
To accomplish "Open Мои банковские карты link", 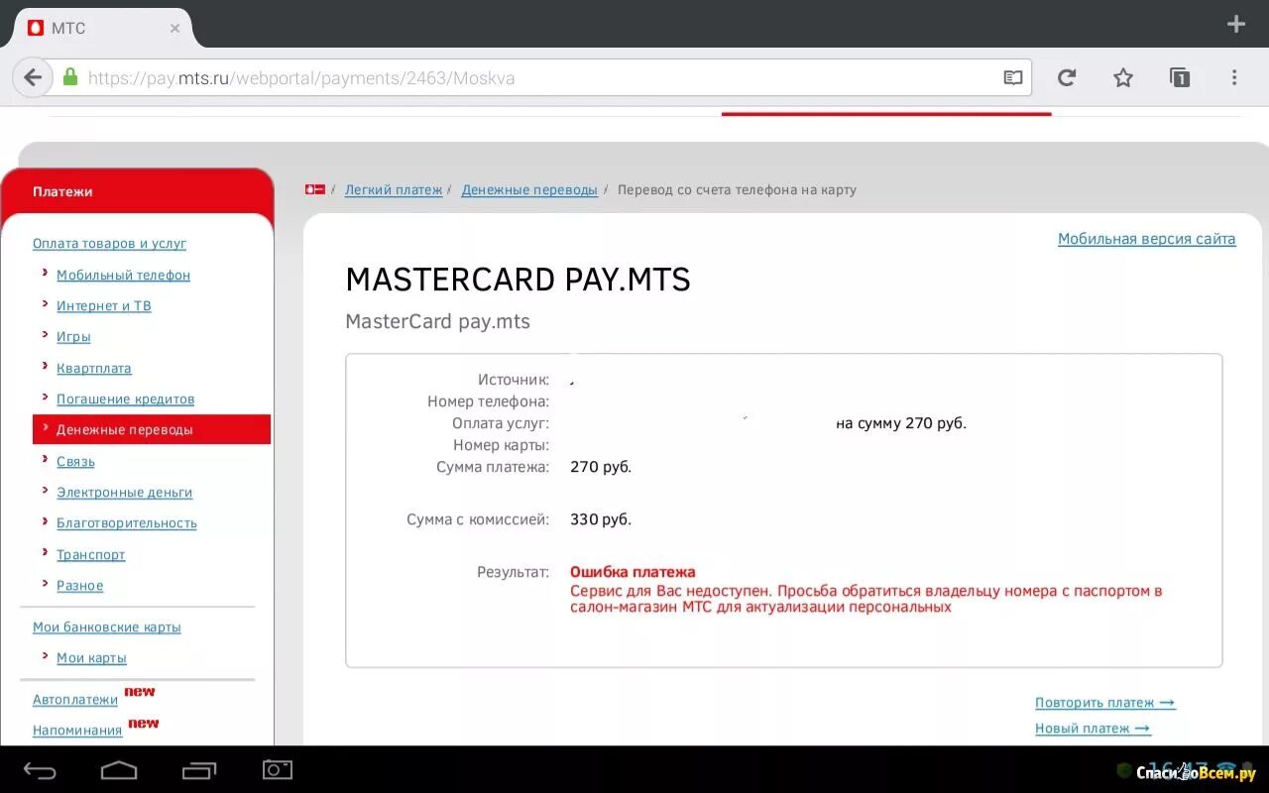I will (107, 626).
